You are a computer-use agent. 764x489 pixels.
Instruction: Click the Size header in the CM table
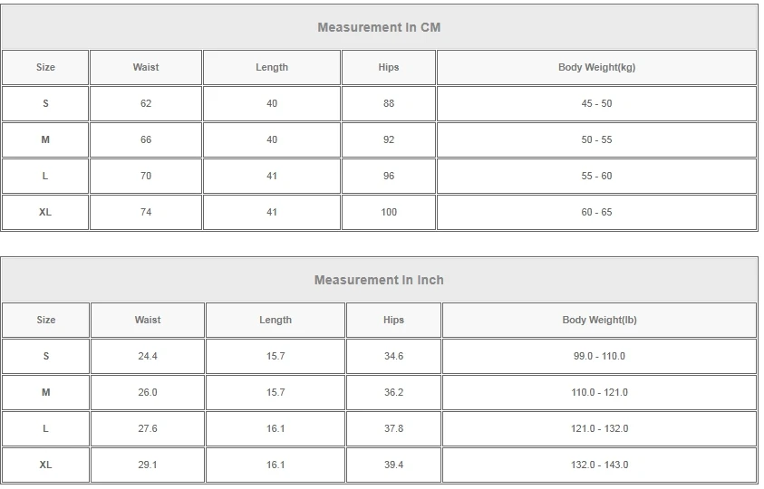[x=45, y=67]
